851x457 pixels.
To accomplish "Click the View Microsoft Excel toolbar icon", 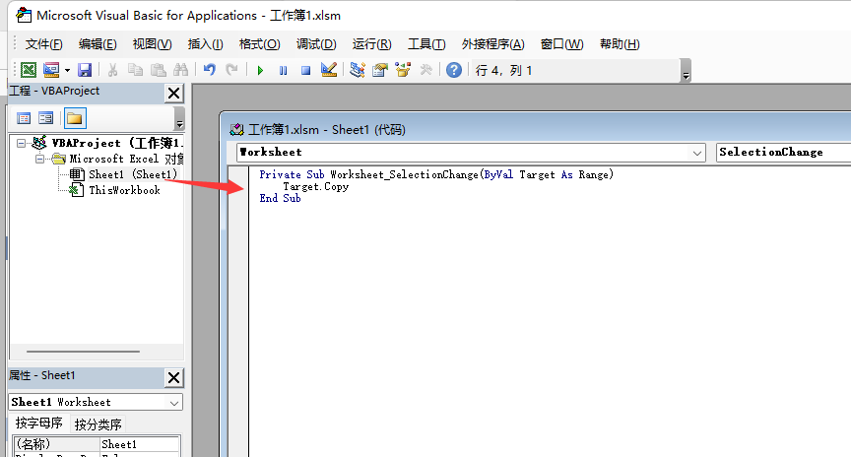I will 29,70.
